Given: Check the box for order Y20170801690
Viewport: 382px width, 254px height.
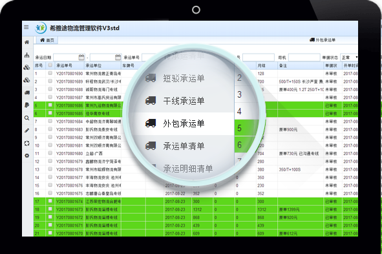Looking at the screenshot, I should pyautogui.click(x=50, y=73).
